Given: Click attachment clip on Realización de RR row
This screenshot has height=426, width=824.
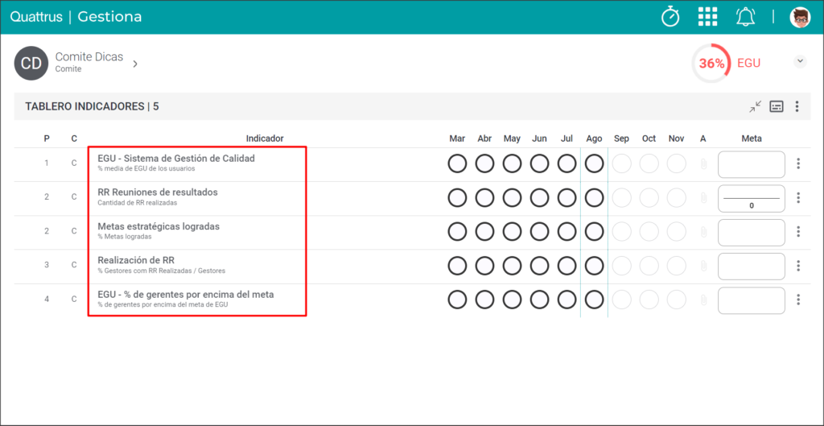Looking at the screenshot, I should tap(703, 266).
